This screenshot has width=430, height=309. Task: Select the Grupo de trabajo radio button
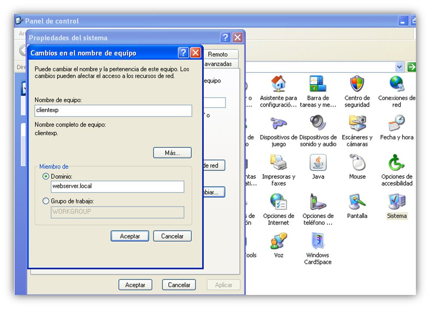click(x=46, y=201)
